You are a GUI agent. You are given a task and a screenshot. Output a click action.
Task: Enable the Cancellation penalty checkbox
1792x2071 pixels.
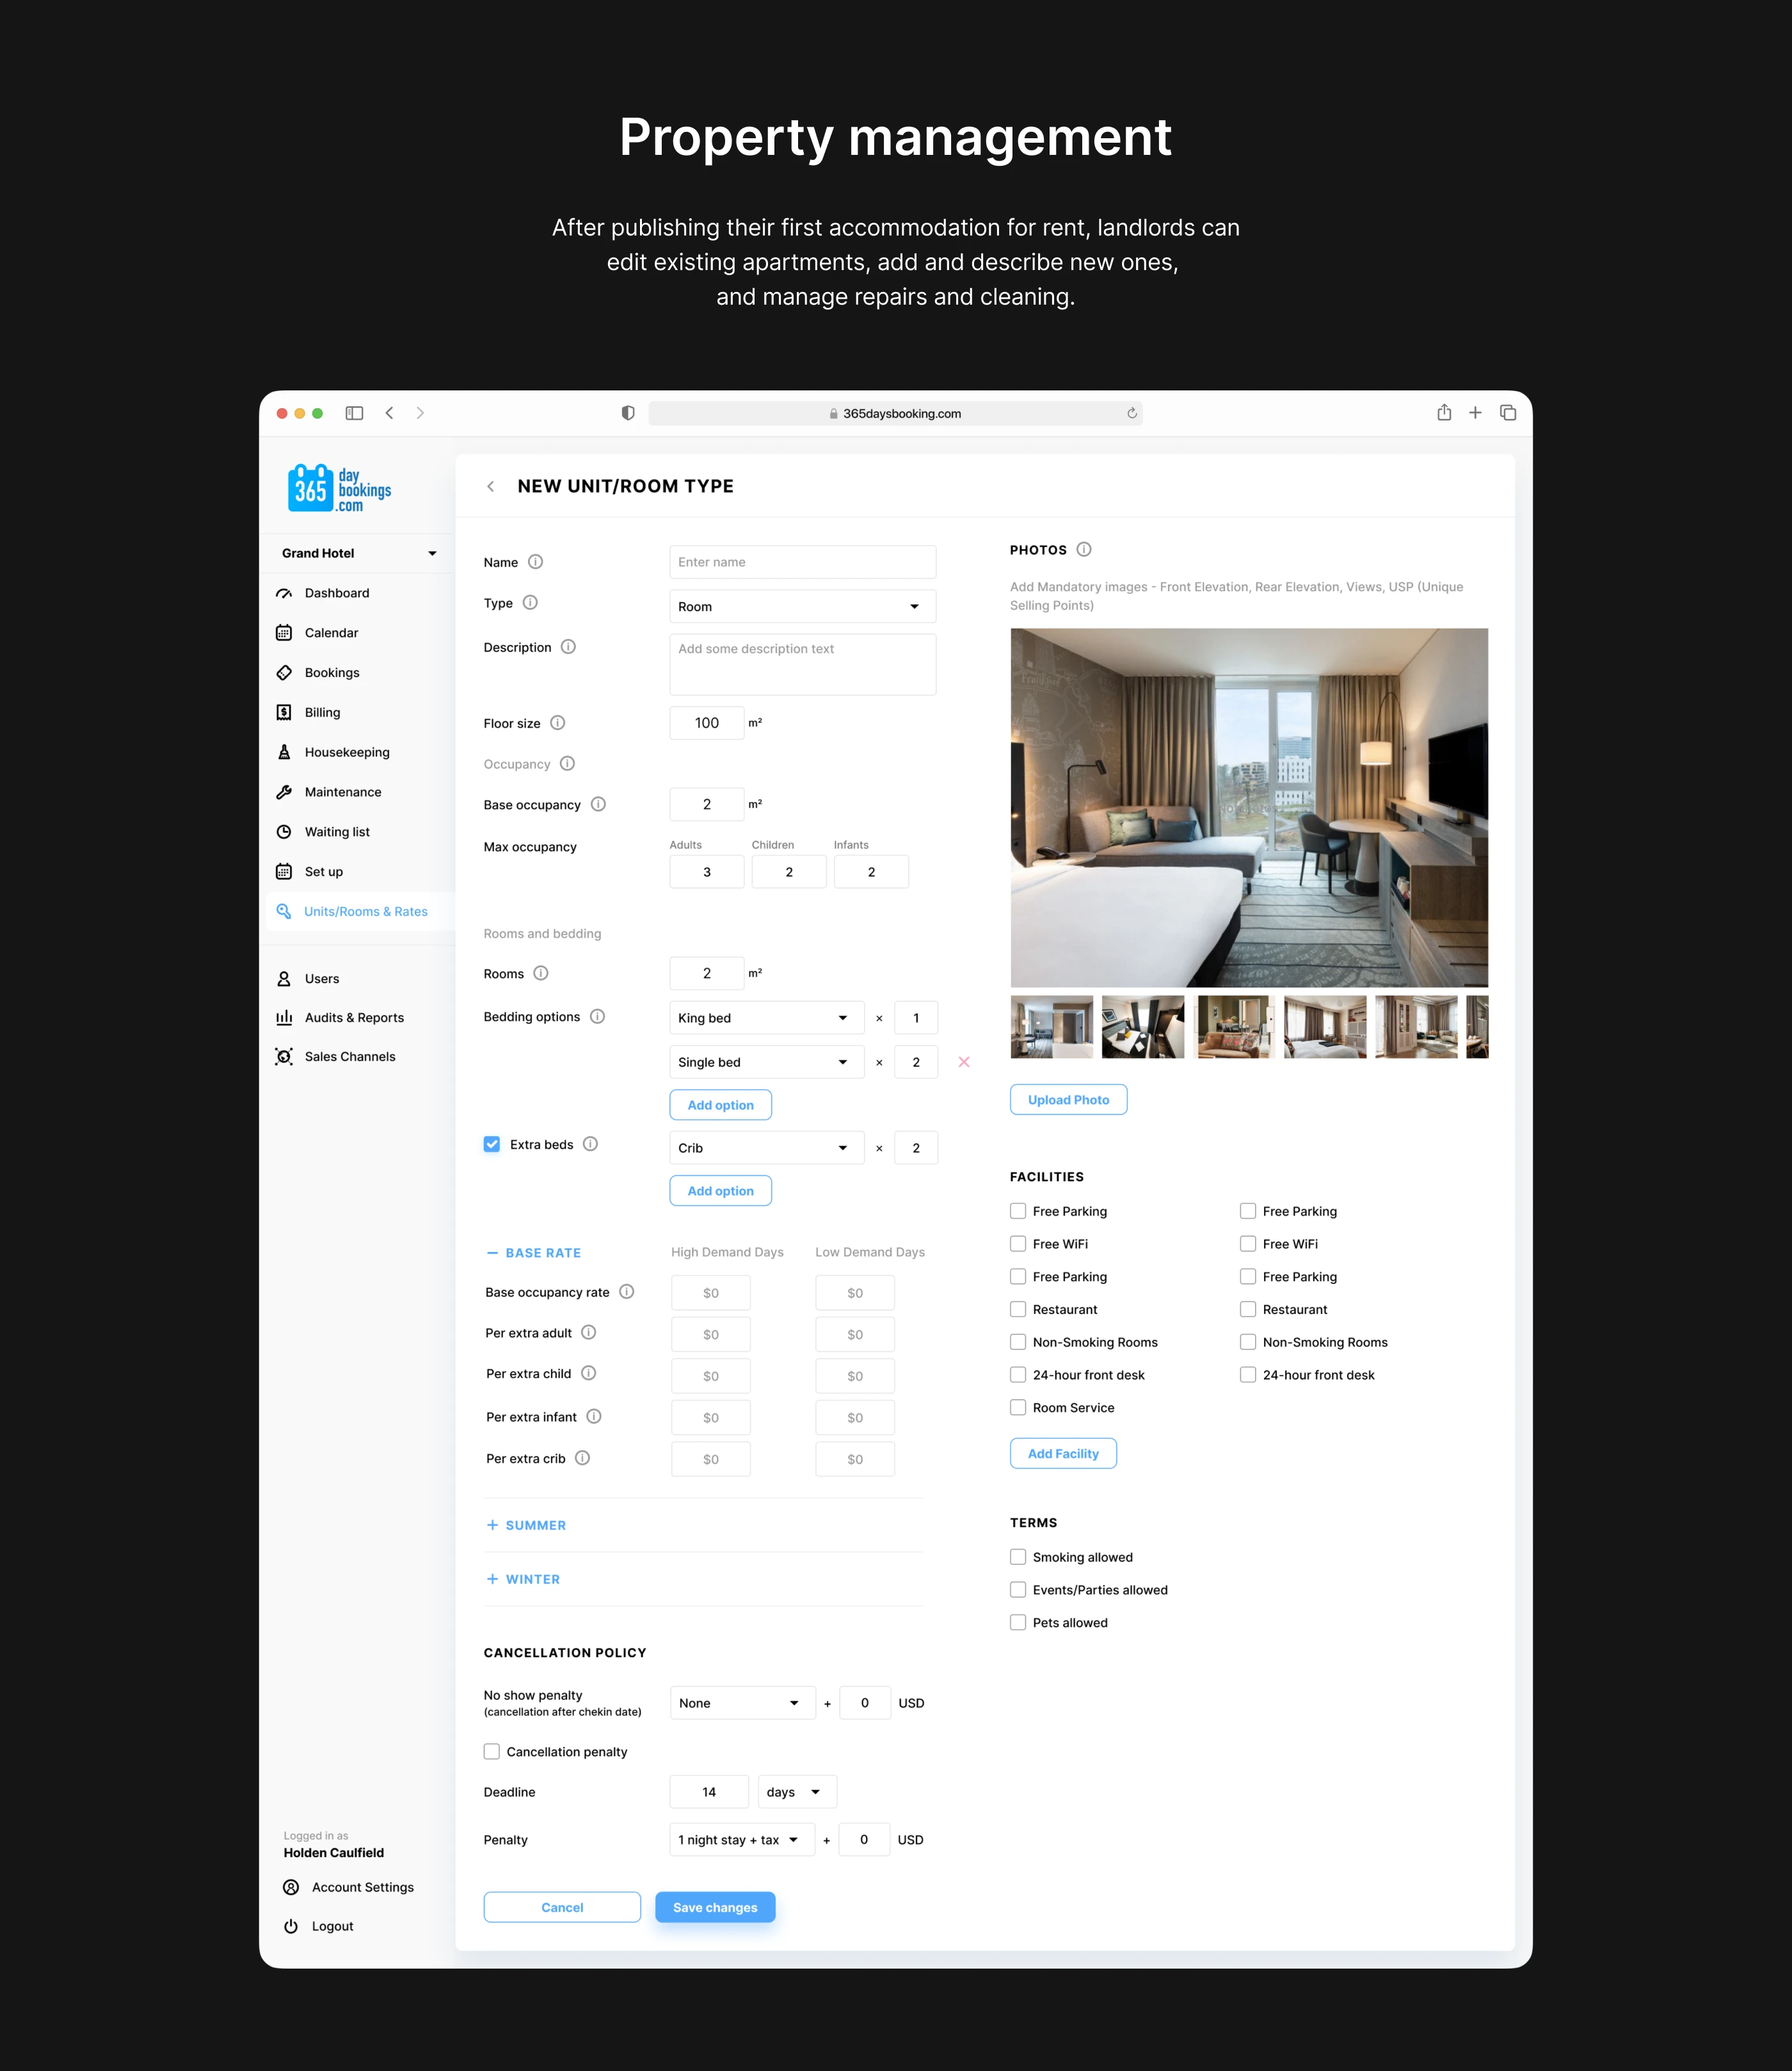point(492,1751)
